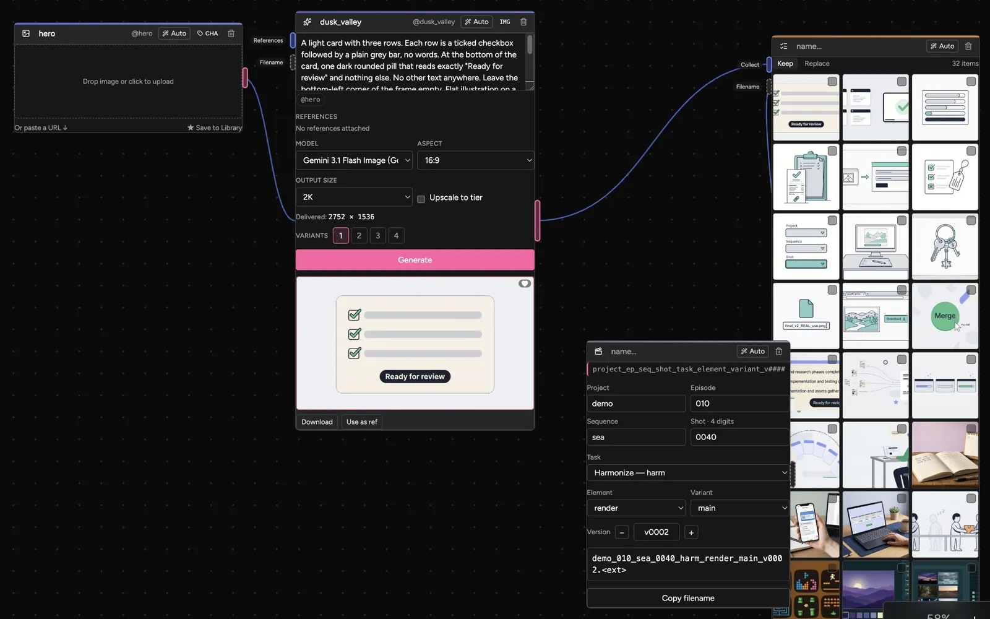Open the Task dropdown showing Harmonize — harm
990x619 pixels.
(x=688, y=473)
